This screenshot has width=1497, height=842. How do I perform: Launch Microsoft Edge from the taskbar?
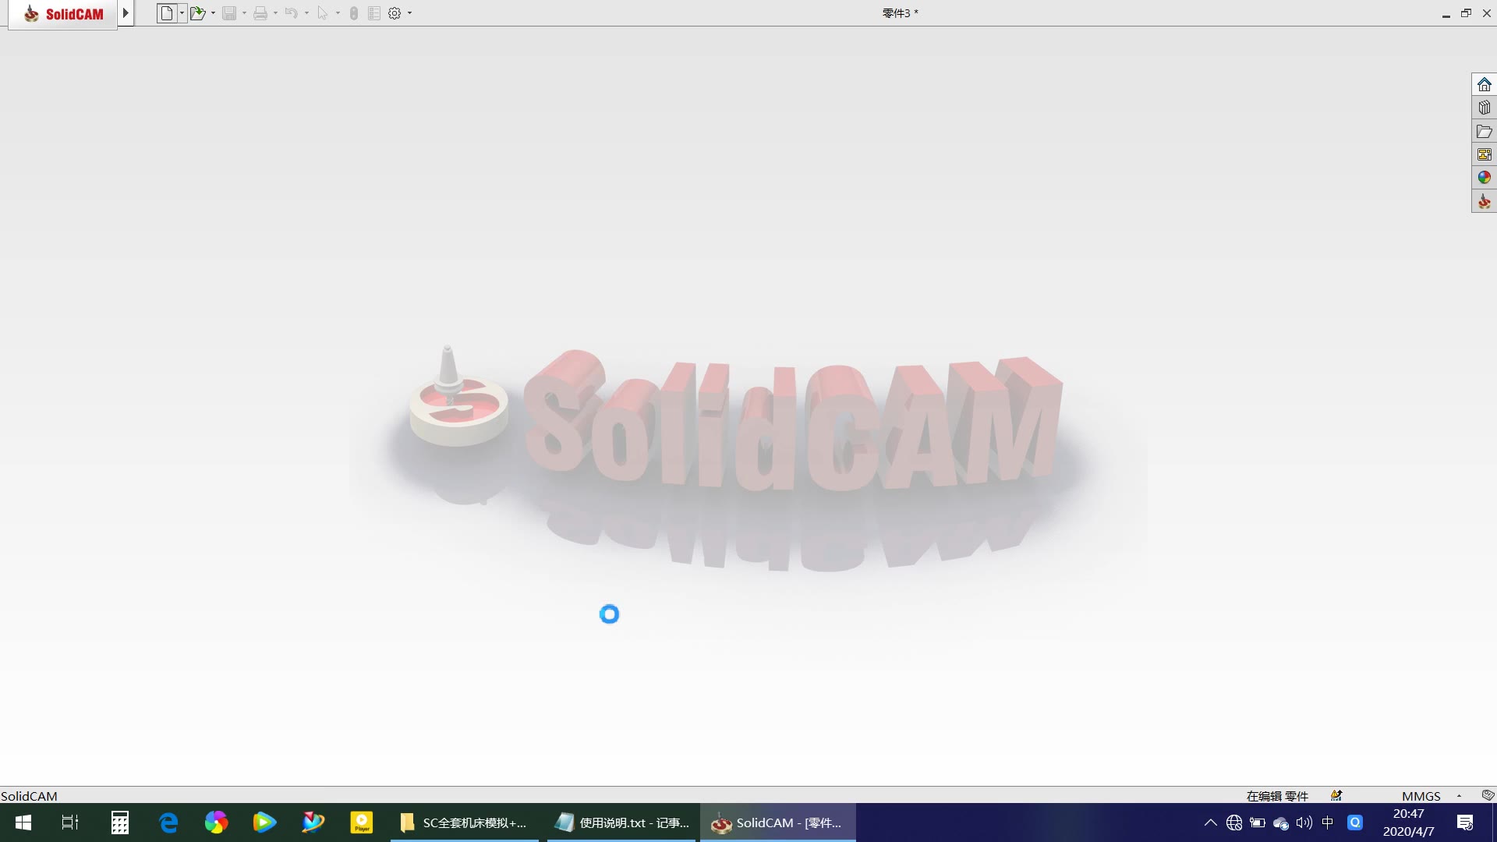pyautogui.click(x=168, y=823)
